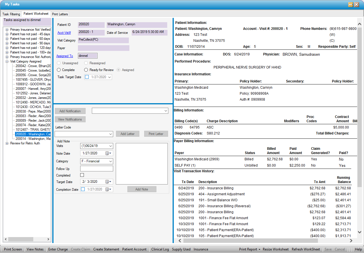Screen dimensions: 364x253
Task: Switch to the Task Filtering tab
Action: pyautogui.click(x=11, y=14)
